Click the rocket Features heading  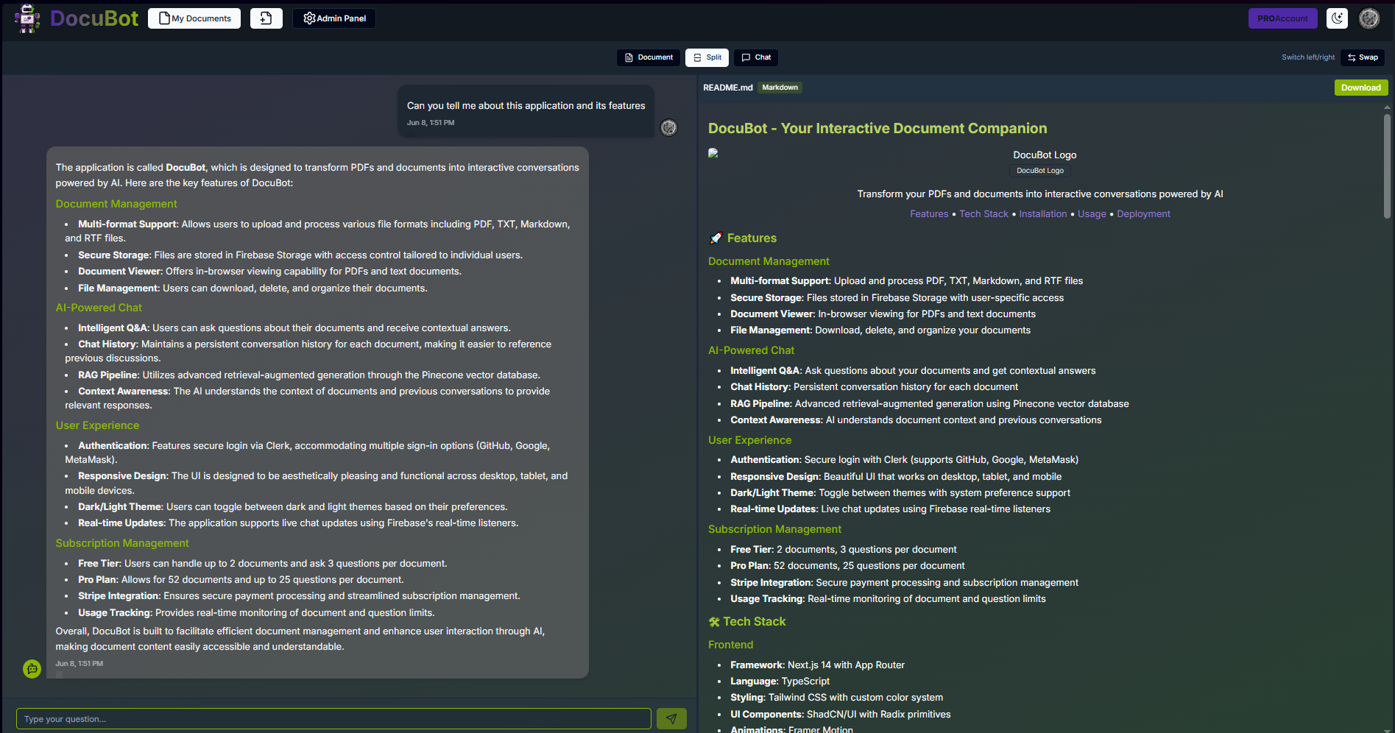(743, 238)
